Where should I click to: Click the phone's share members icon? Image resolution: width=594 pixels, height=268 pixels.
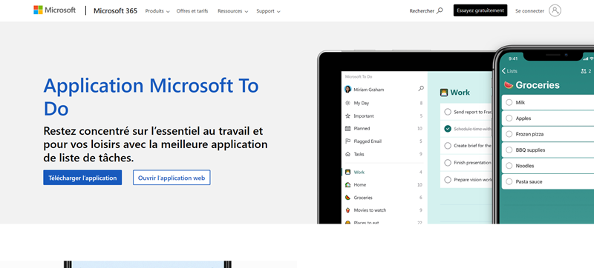584,71
